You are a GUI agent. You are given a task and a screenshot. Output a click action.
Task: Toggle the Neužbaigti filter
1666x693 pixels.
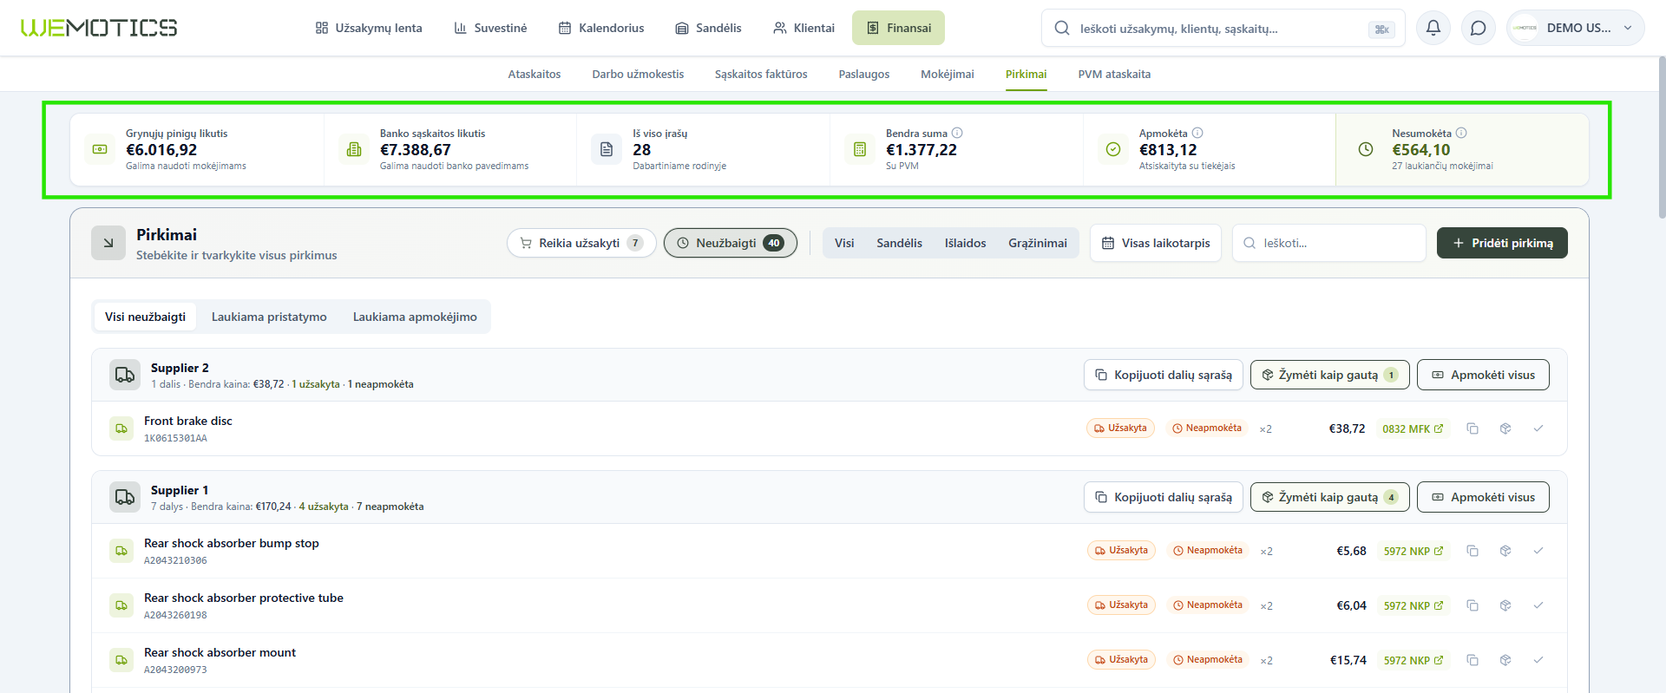point(731,243)
